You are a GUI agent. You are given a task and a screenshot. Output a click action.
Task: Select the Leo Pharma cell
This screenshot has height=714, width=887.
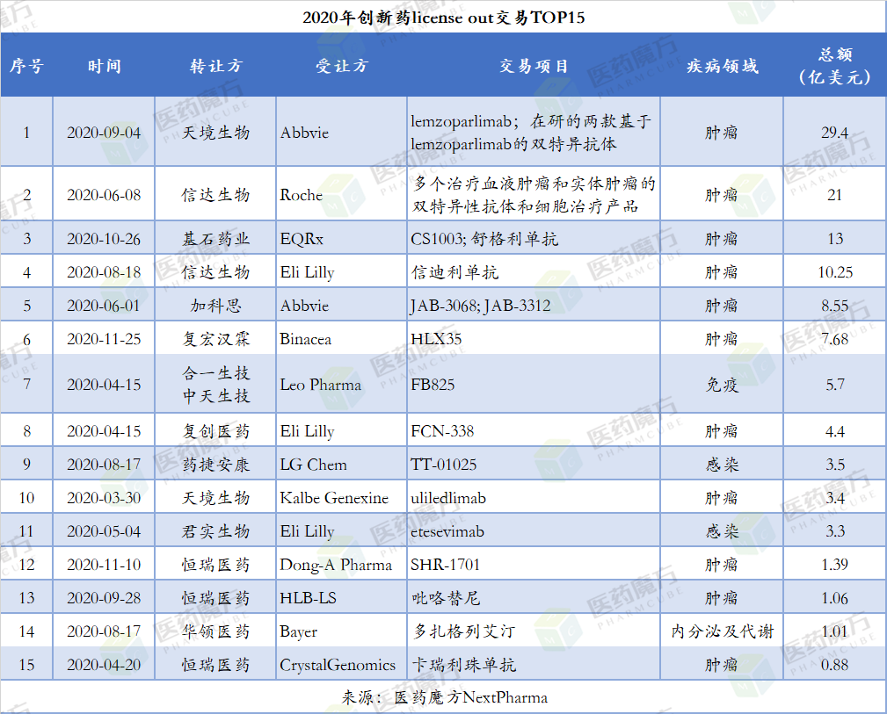pyautogui.click(x=321, y=385)
